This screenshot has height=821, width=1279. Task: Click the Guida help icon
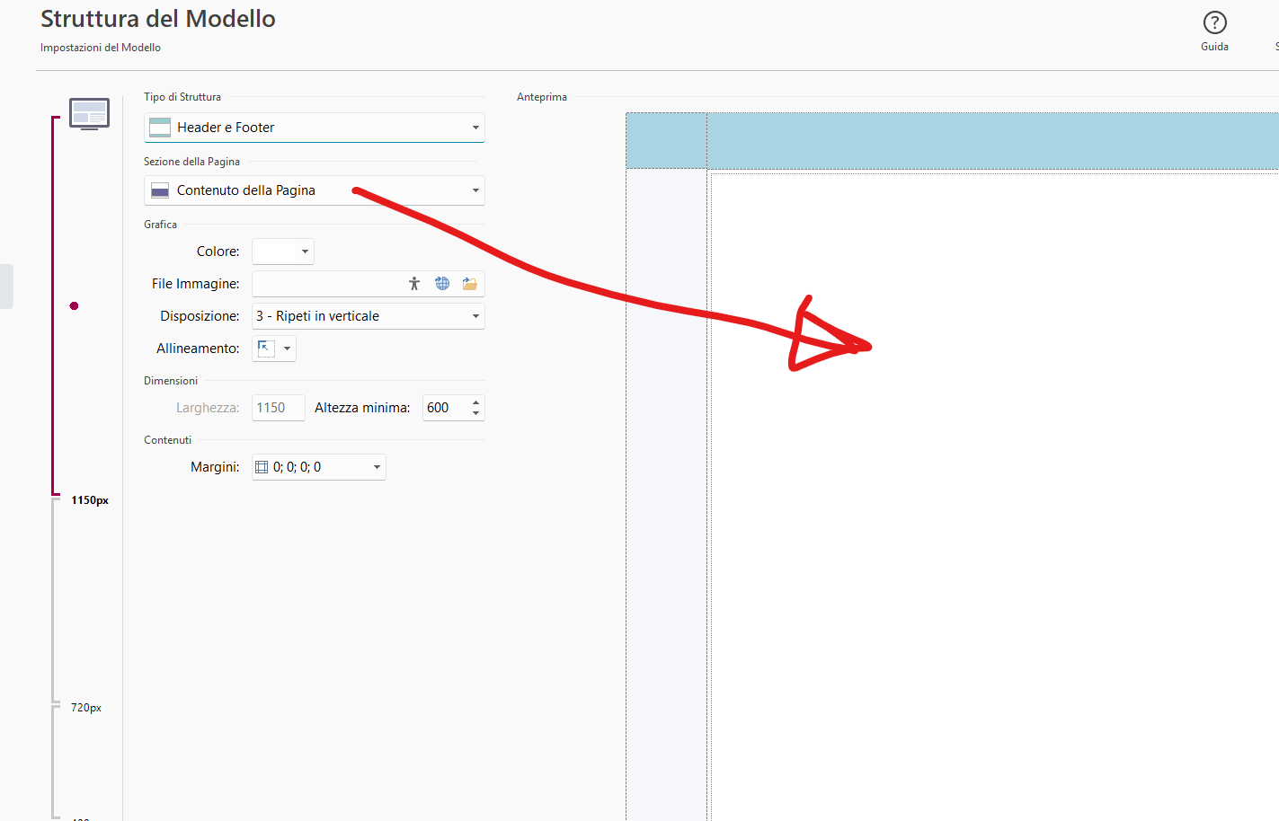point(1214,22)
